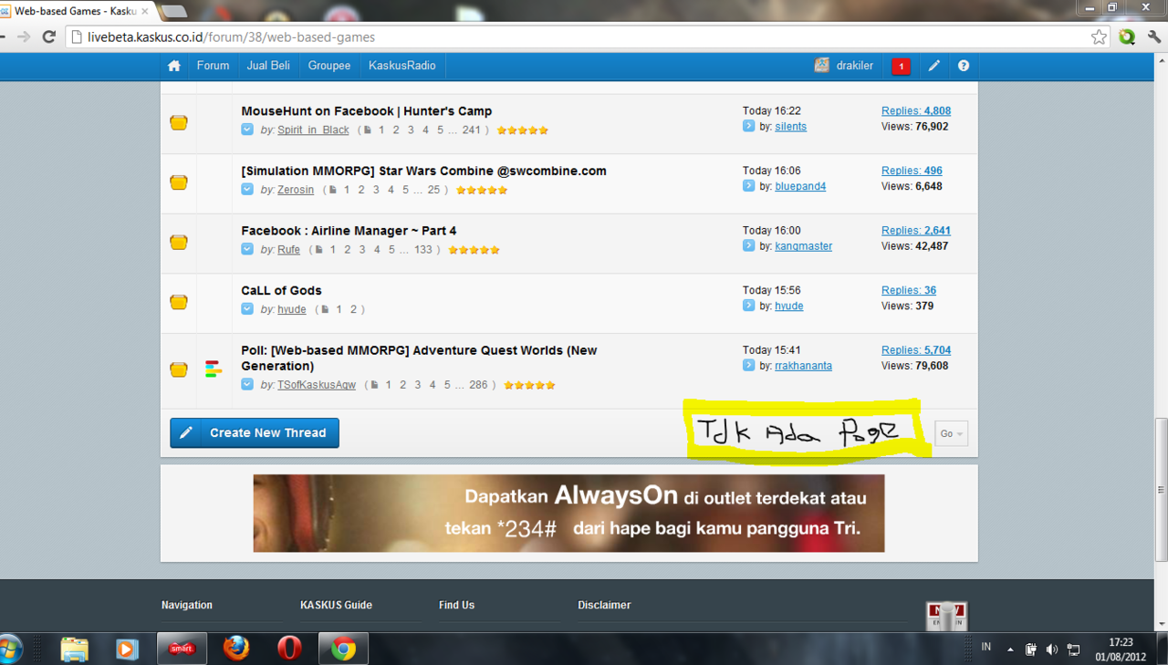Open page 241 of MouseHunt thread
This screenshot has width=1168, height=665.
coord(471,130)
